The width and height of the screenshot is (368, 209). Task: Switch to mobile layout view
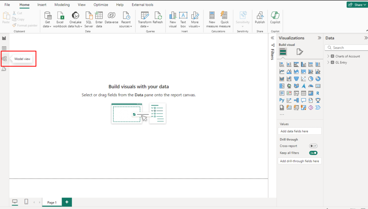point(26,202)
